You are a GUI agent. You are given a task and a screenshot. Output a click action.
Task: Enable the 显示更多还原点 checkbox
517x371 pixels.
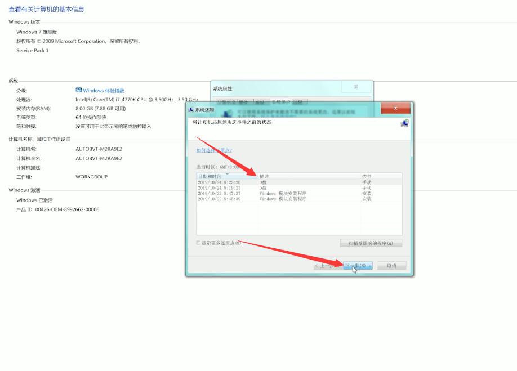coord(198,243)
